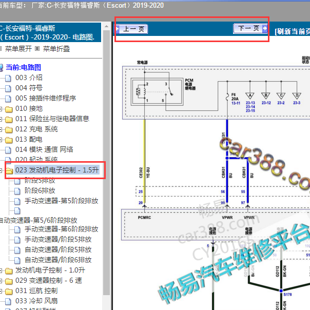
Task: Expand the whole menu with 菜单展开
Action: (18, 49)
